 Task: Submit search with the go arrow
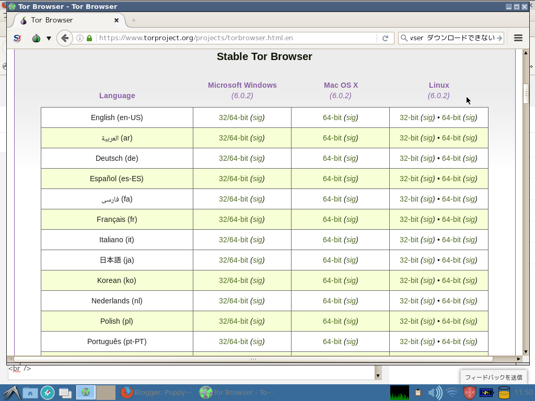(499, 38)
